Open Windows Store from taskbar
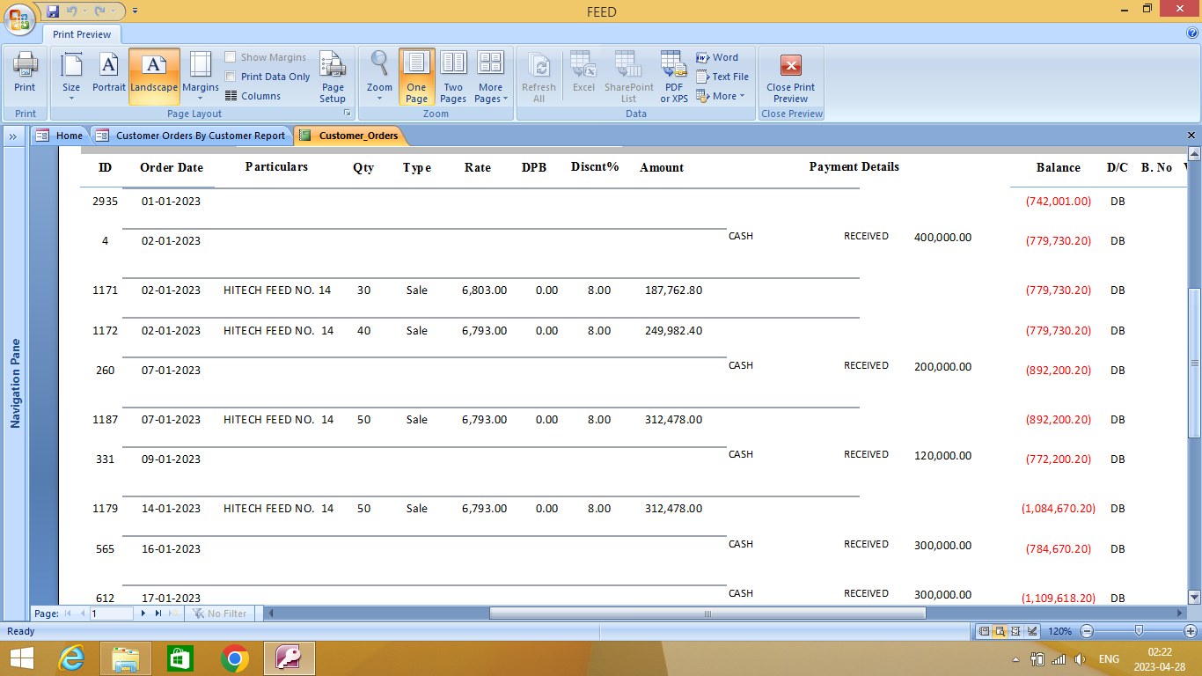 (x=180, y=658)
